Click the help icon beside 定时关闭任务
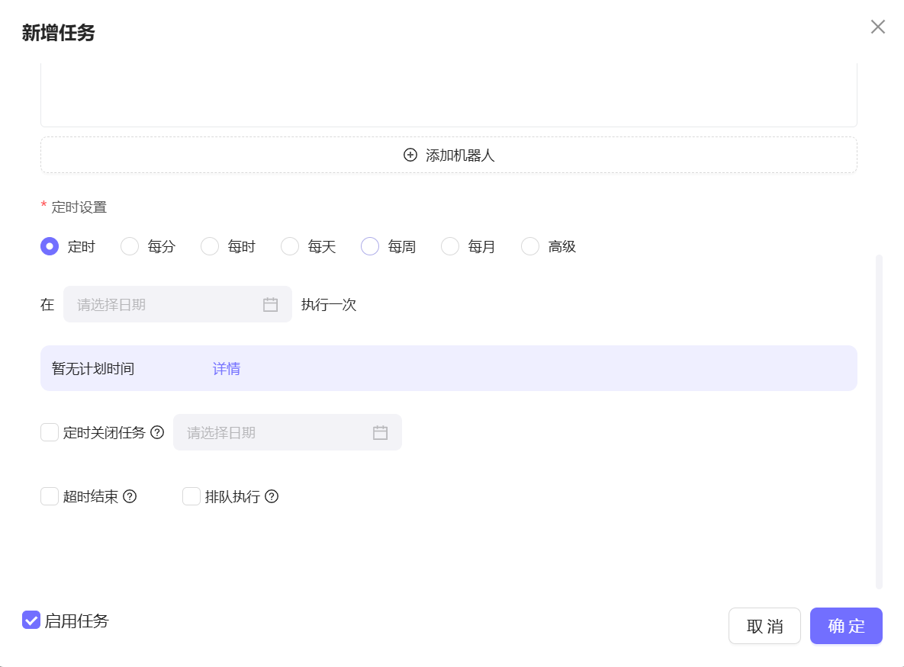 (x=157, y=432)
